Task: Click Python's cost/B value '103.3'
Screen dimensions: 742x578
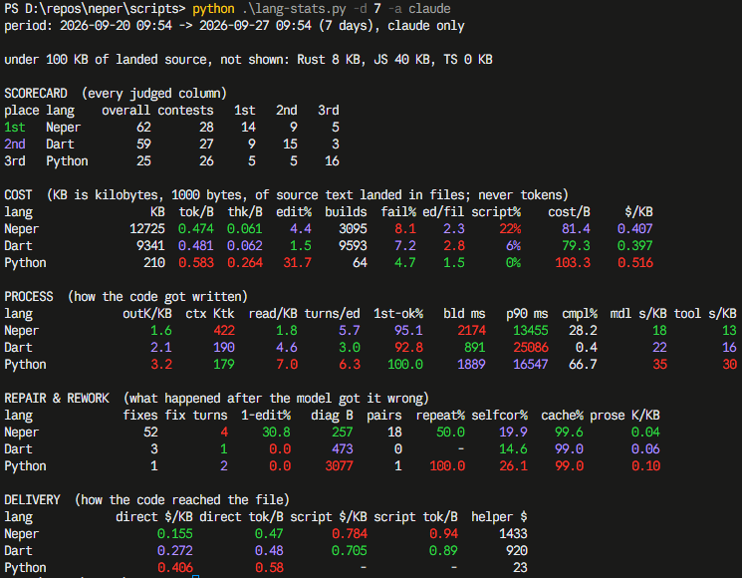Action: [573, 263]
